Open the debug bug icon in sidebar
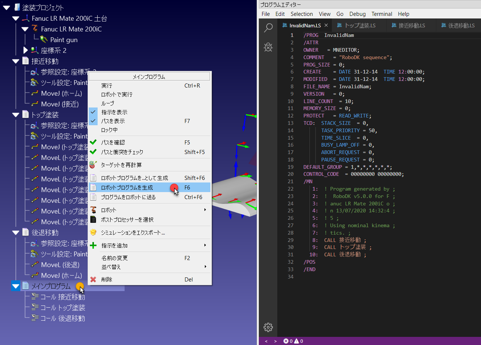This screenshot has width=481, height=345. pos(268,47)
